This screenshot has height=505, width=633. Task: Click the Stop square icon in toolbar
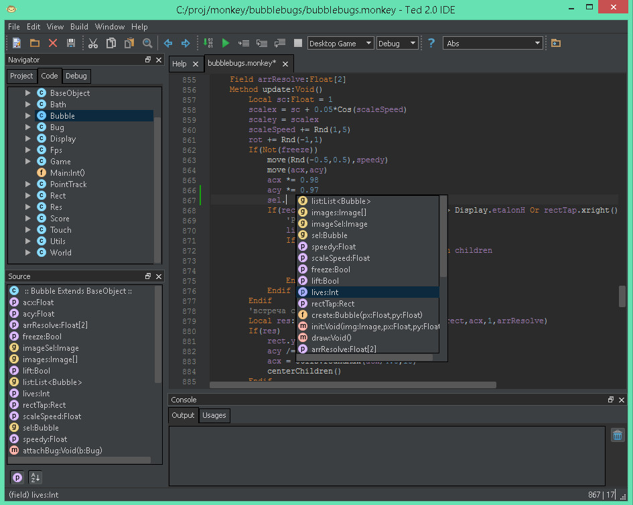pos(298,44)
